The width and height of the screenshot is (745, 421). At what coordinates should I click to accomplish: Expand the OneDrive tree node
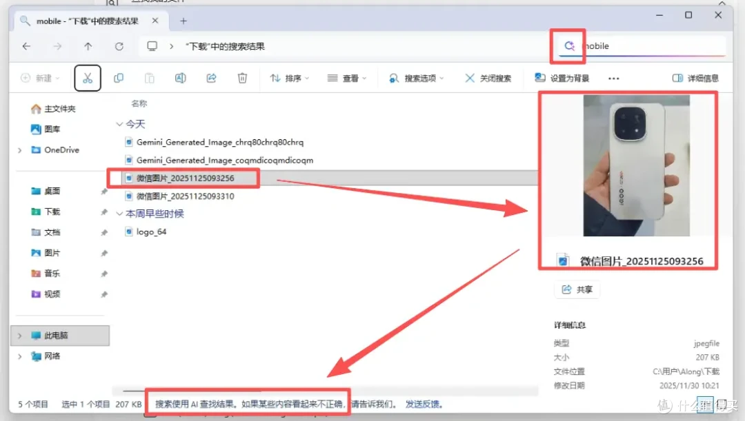click(19, 150)
